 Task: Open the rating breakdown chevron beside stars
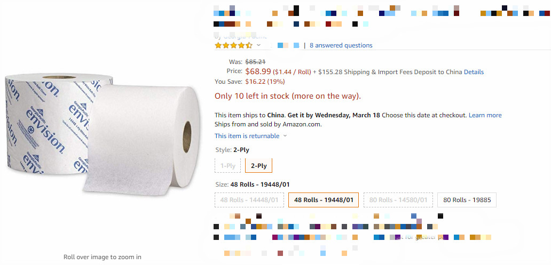259,45
